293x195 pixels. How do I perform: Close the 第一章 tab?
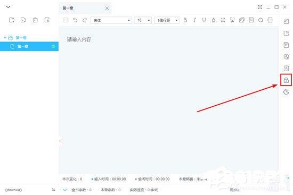pyautogui.click(x=107, y=8)
